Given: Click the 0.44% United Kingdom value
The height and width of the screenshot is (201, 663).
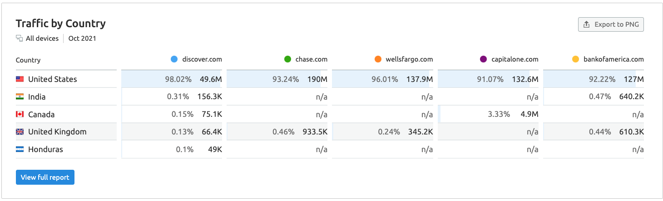Looking at the screenshot, I should pyautogui.click(x=600, y=132).
